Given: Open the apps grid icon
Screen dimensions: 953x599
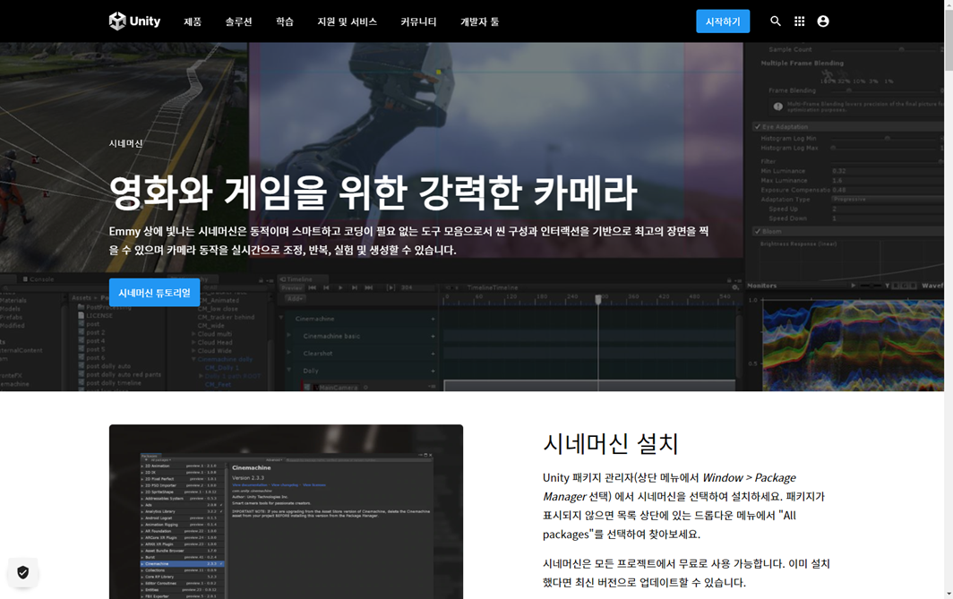Looking at the screenshot, I should [x=799, y=21].
